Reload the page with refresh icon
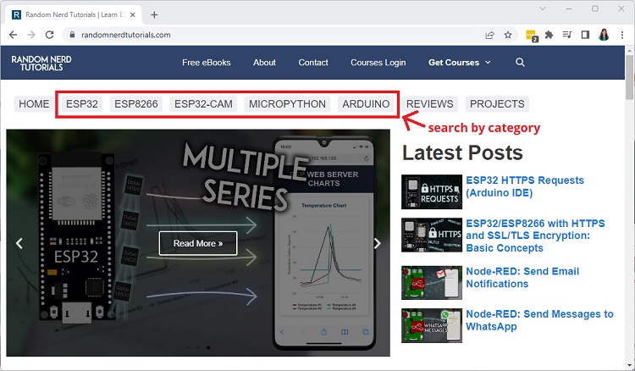 point(49,35)
